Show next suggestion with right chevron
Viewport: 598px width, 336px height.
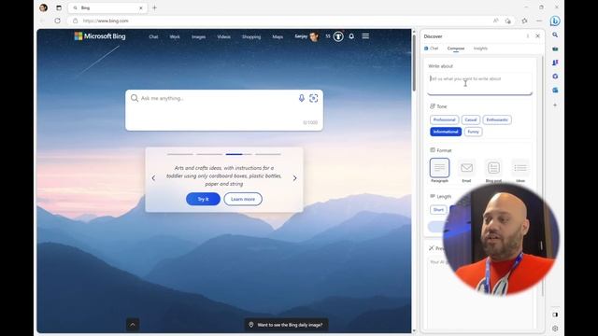[x=294, y=178]
